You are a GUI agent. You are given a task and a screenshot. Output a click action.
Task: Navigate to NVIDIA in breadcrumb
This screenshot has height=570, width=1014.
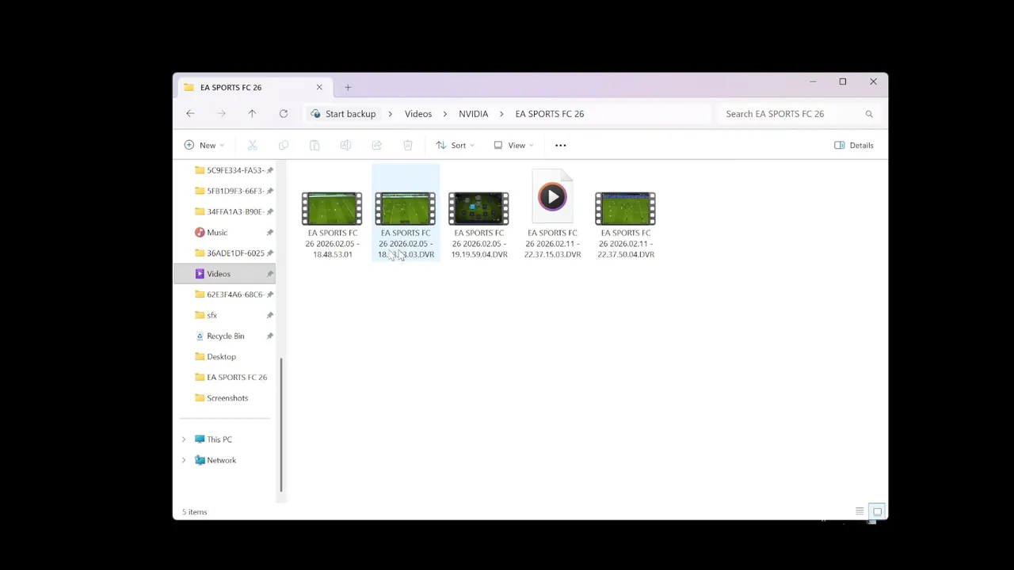(473, 114)
